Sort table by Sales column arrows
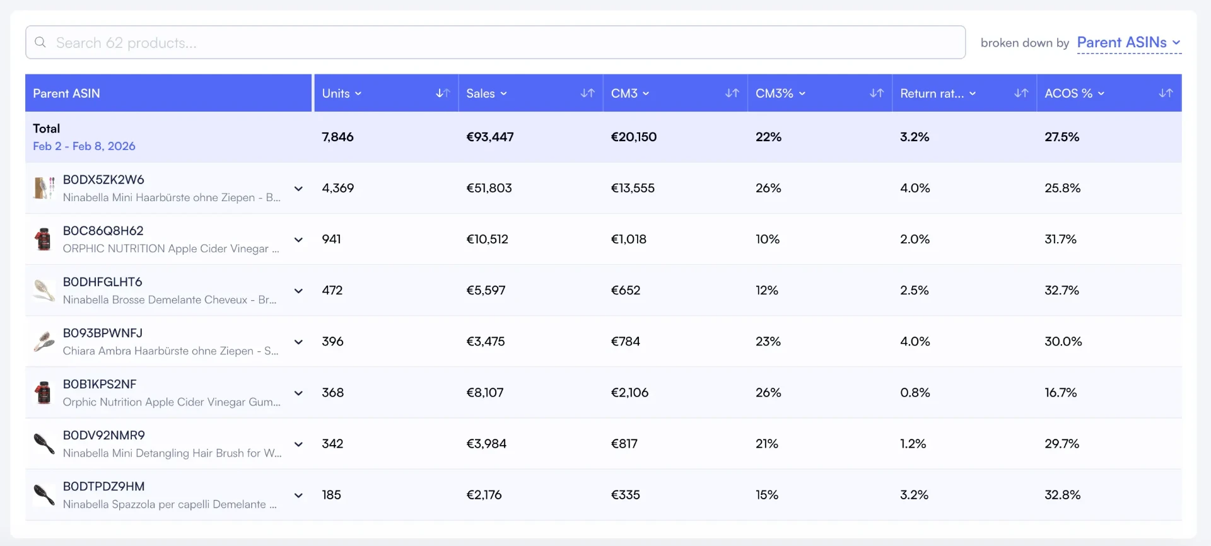The width and height of the screenshot is (1211, 546). coord(587,93)
